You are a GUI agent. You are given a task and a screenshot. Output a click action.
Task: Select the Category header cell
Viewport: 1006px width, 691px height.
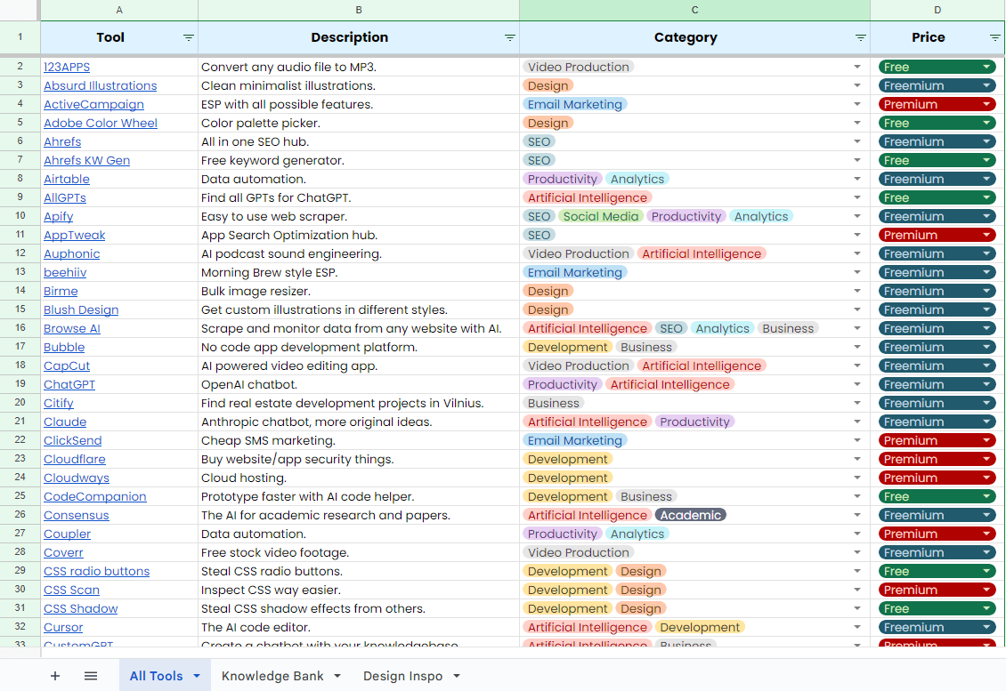[x=694, y=38]
